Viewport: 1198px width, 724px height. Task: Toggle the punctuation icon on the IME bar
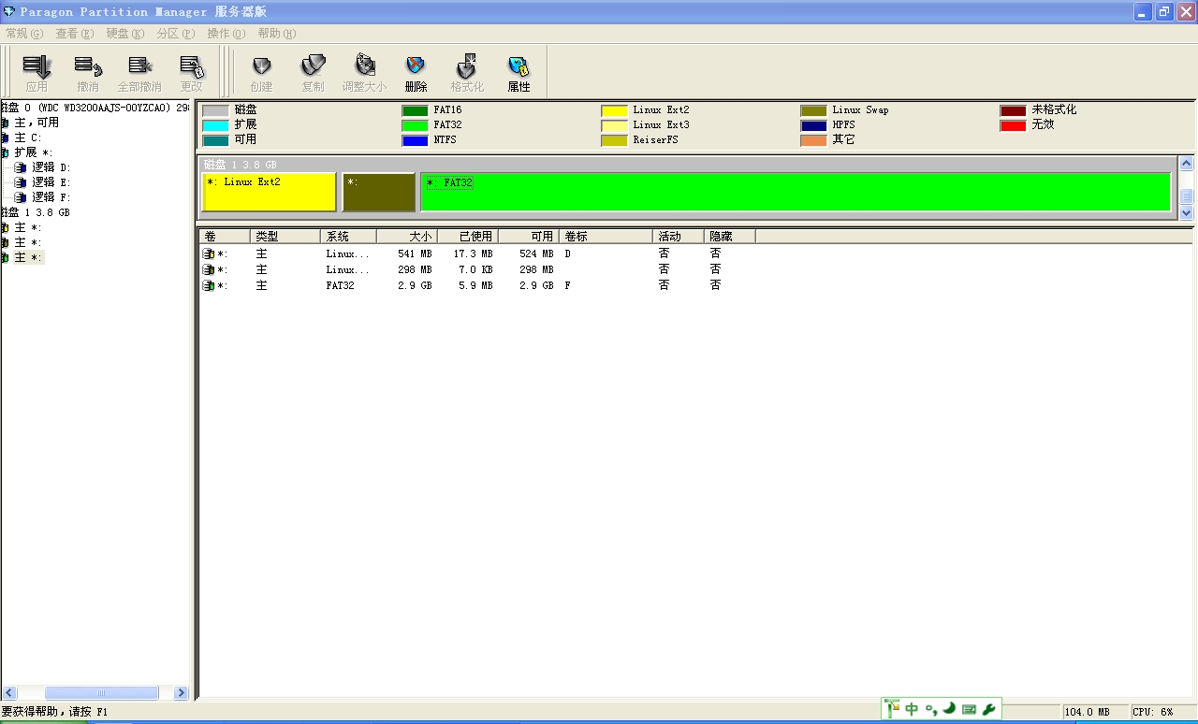pyautogui.click(x=931, y=709)
